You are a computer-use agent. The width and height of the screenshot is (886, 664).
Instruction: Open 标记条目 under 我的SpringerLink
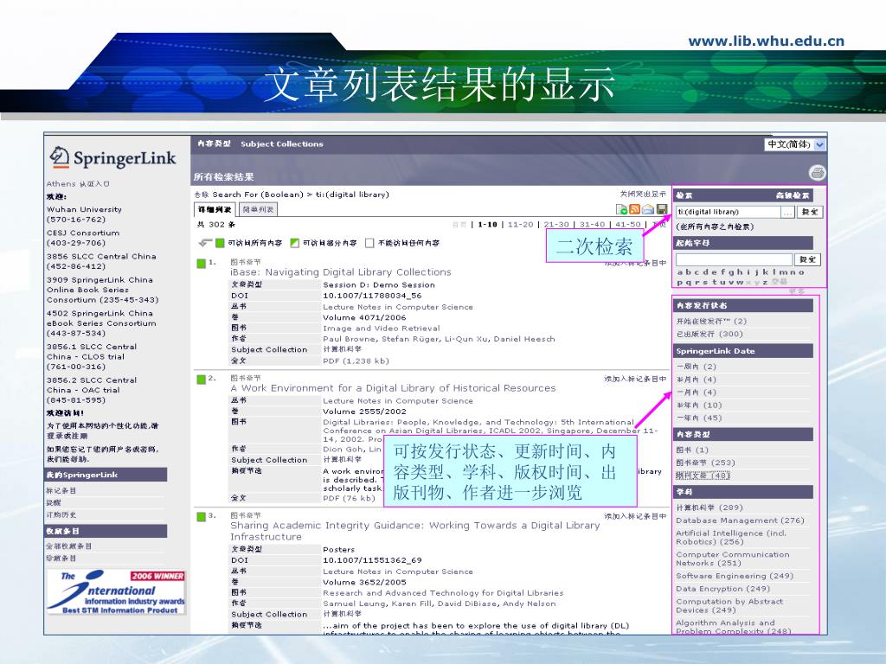(x=61, y=491)
